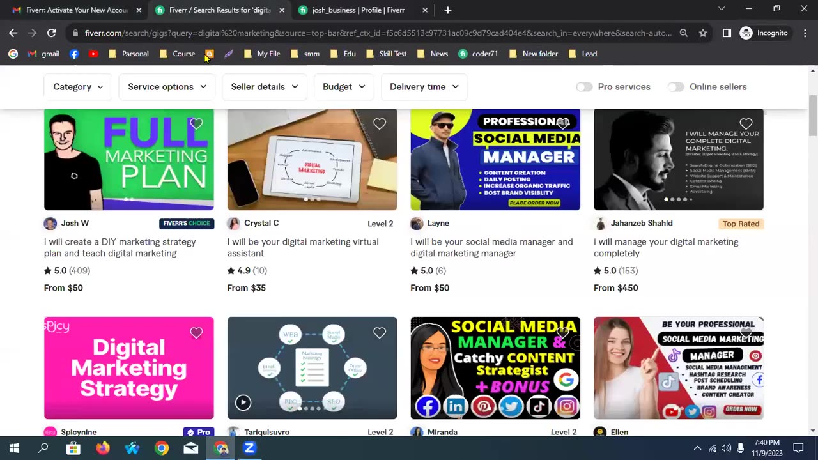Visit seller Crystal C's profile
Viewport: 818px width, 460px height.
(x=261, y=223)
